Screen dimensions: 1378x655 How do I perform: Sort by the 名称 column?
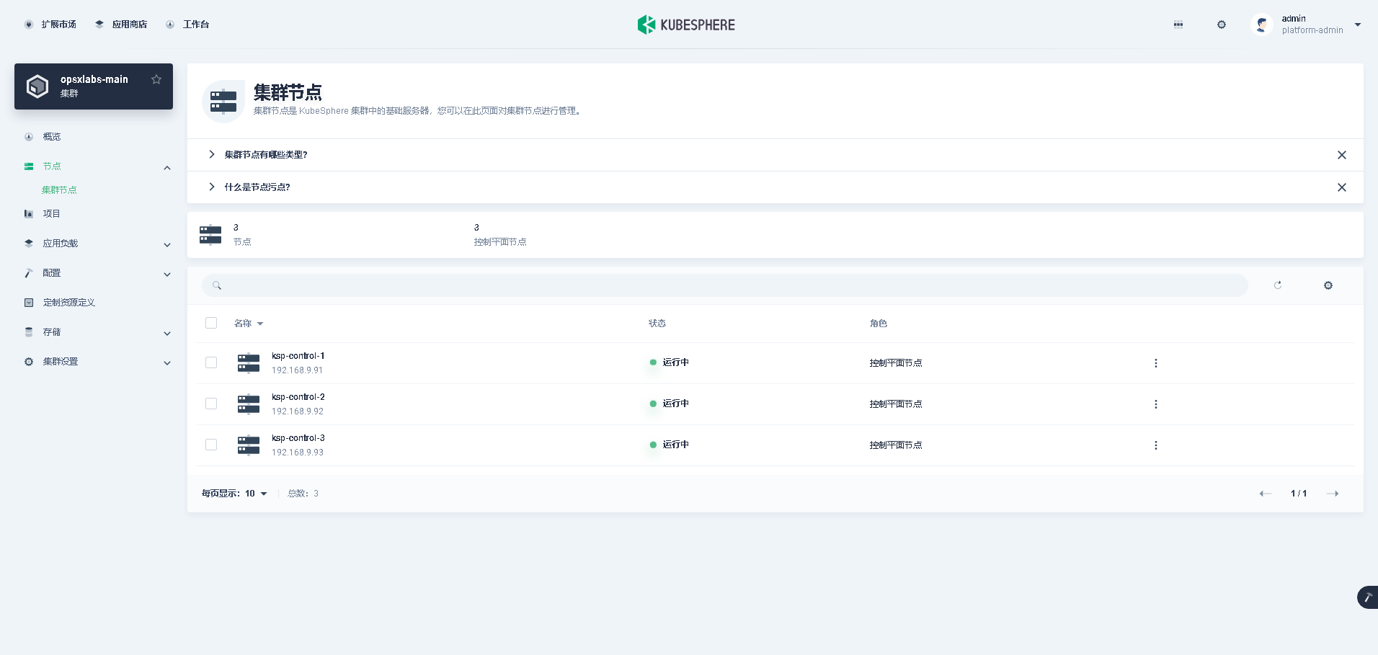[x=249, y=324]
